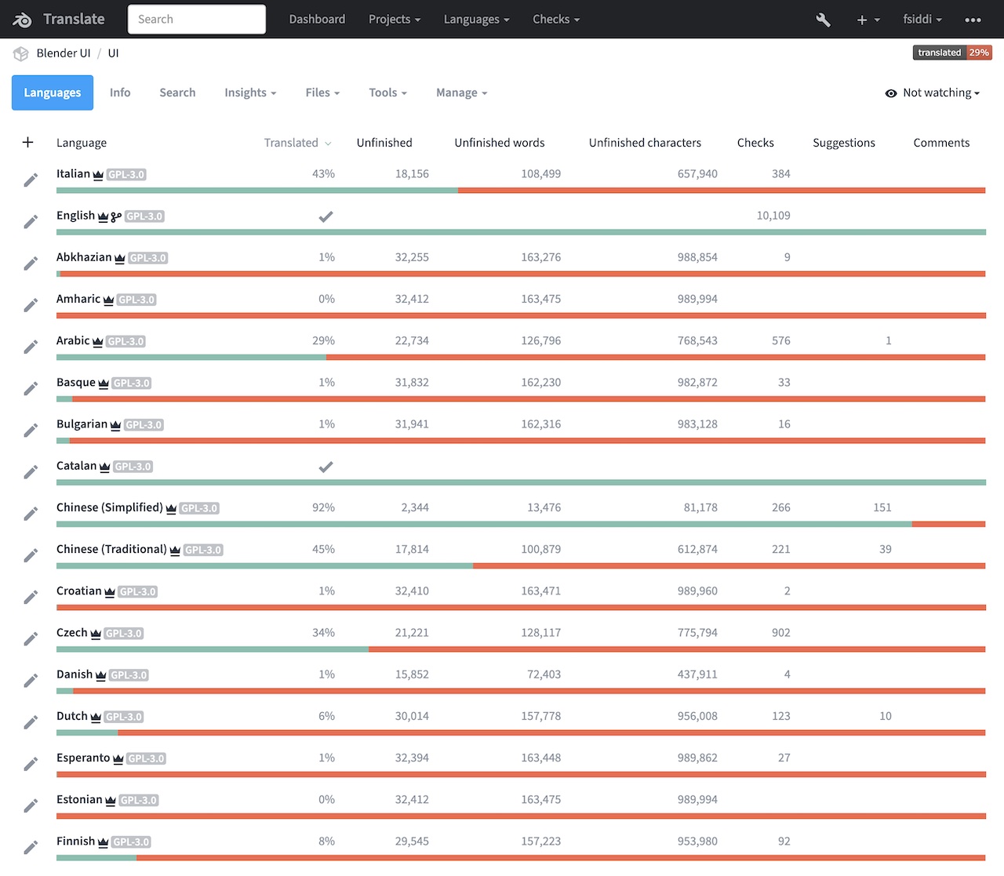
Task: Click the plus icon to add a language
Action: point(27,142)
